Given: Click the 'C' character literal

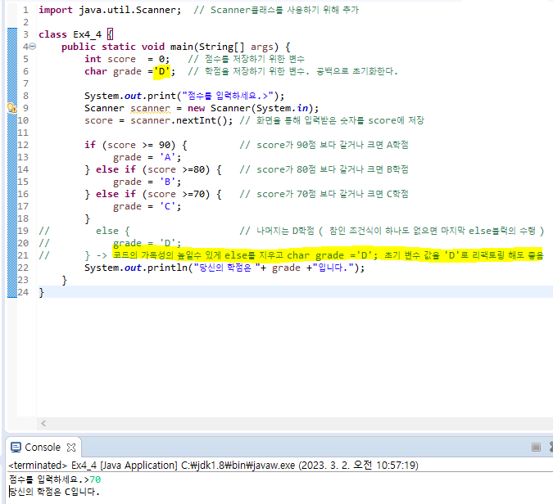Looking at the screenshot, I should (167, 206).
